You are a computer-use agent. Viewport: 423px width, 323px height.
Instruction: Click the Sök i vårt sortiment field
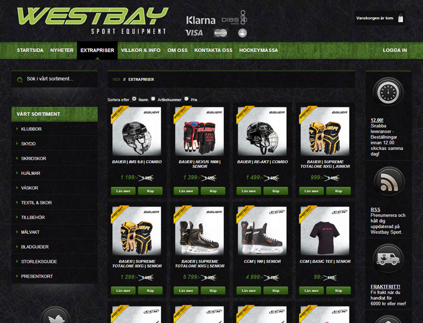[55, 79]
